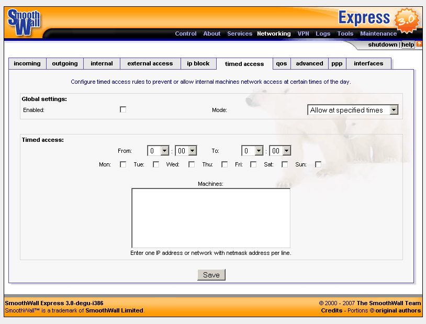Click the SmoothWall Limited footer link
Image resolution: width=426 pixels, height=324 pixels.
point(115,310)
